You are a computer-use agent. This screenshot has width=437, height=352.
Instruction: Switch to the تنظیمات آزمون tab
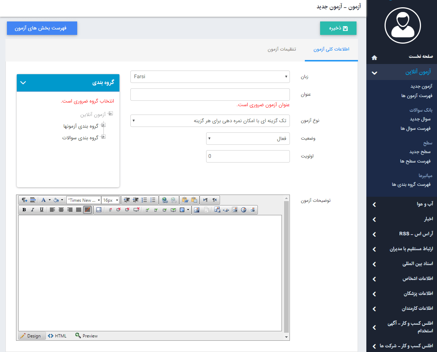click(282, 50)
